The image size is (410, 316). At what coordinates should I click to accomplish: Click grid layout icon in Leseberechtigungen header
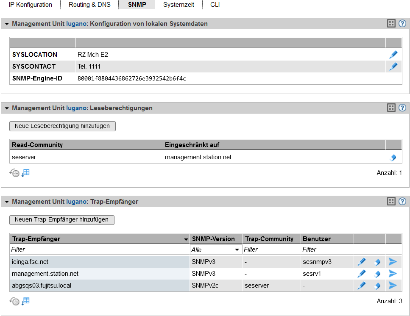(391, 108)
